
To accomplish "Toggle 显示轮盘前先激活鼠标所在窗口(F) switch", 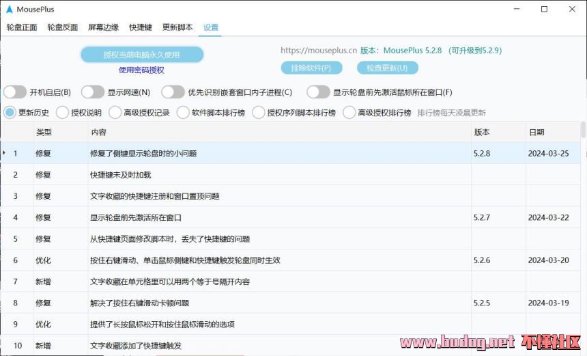I will click(x=318, y=92).
